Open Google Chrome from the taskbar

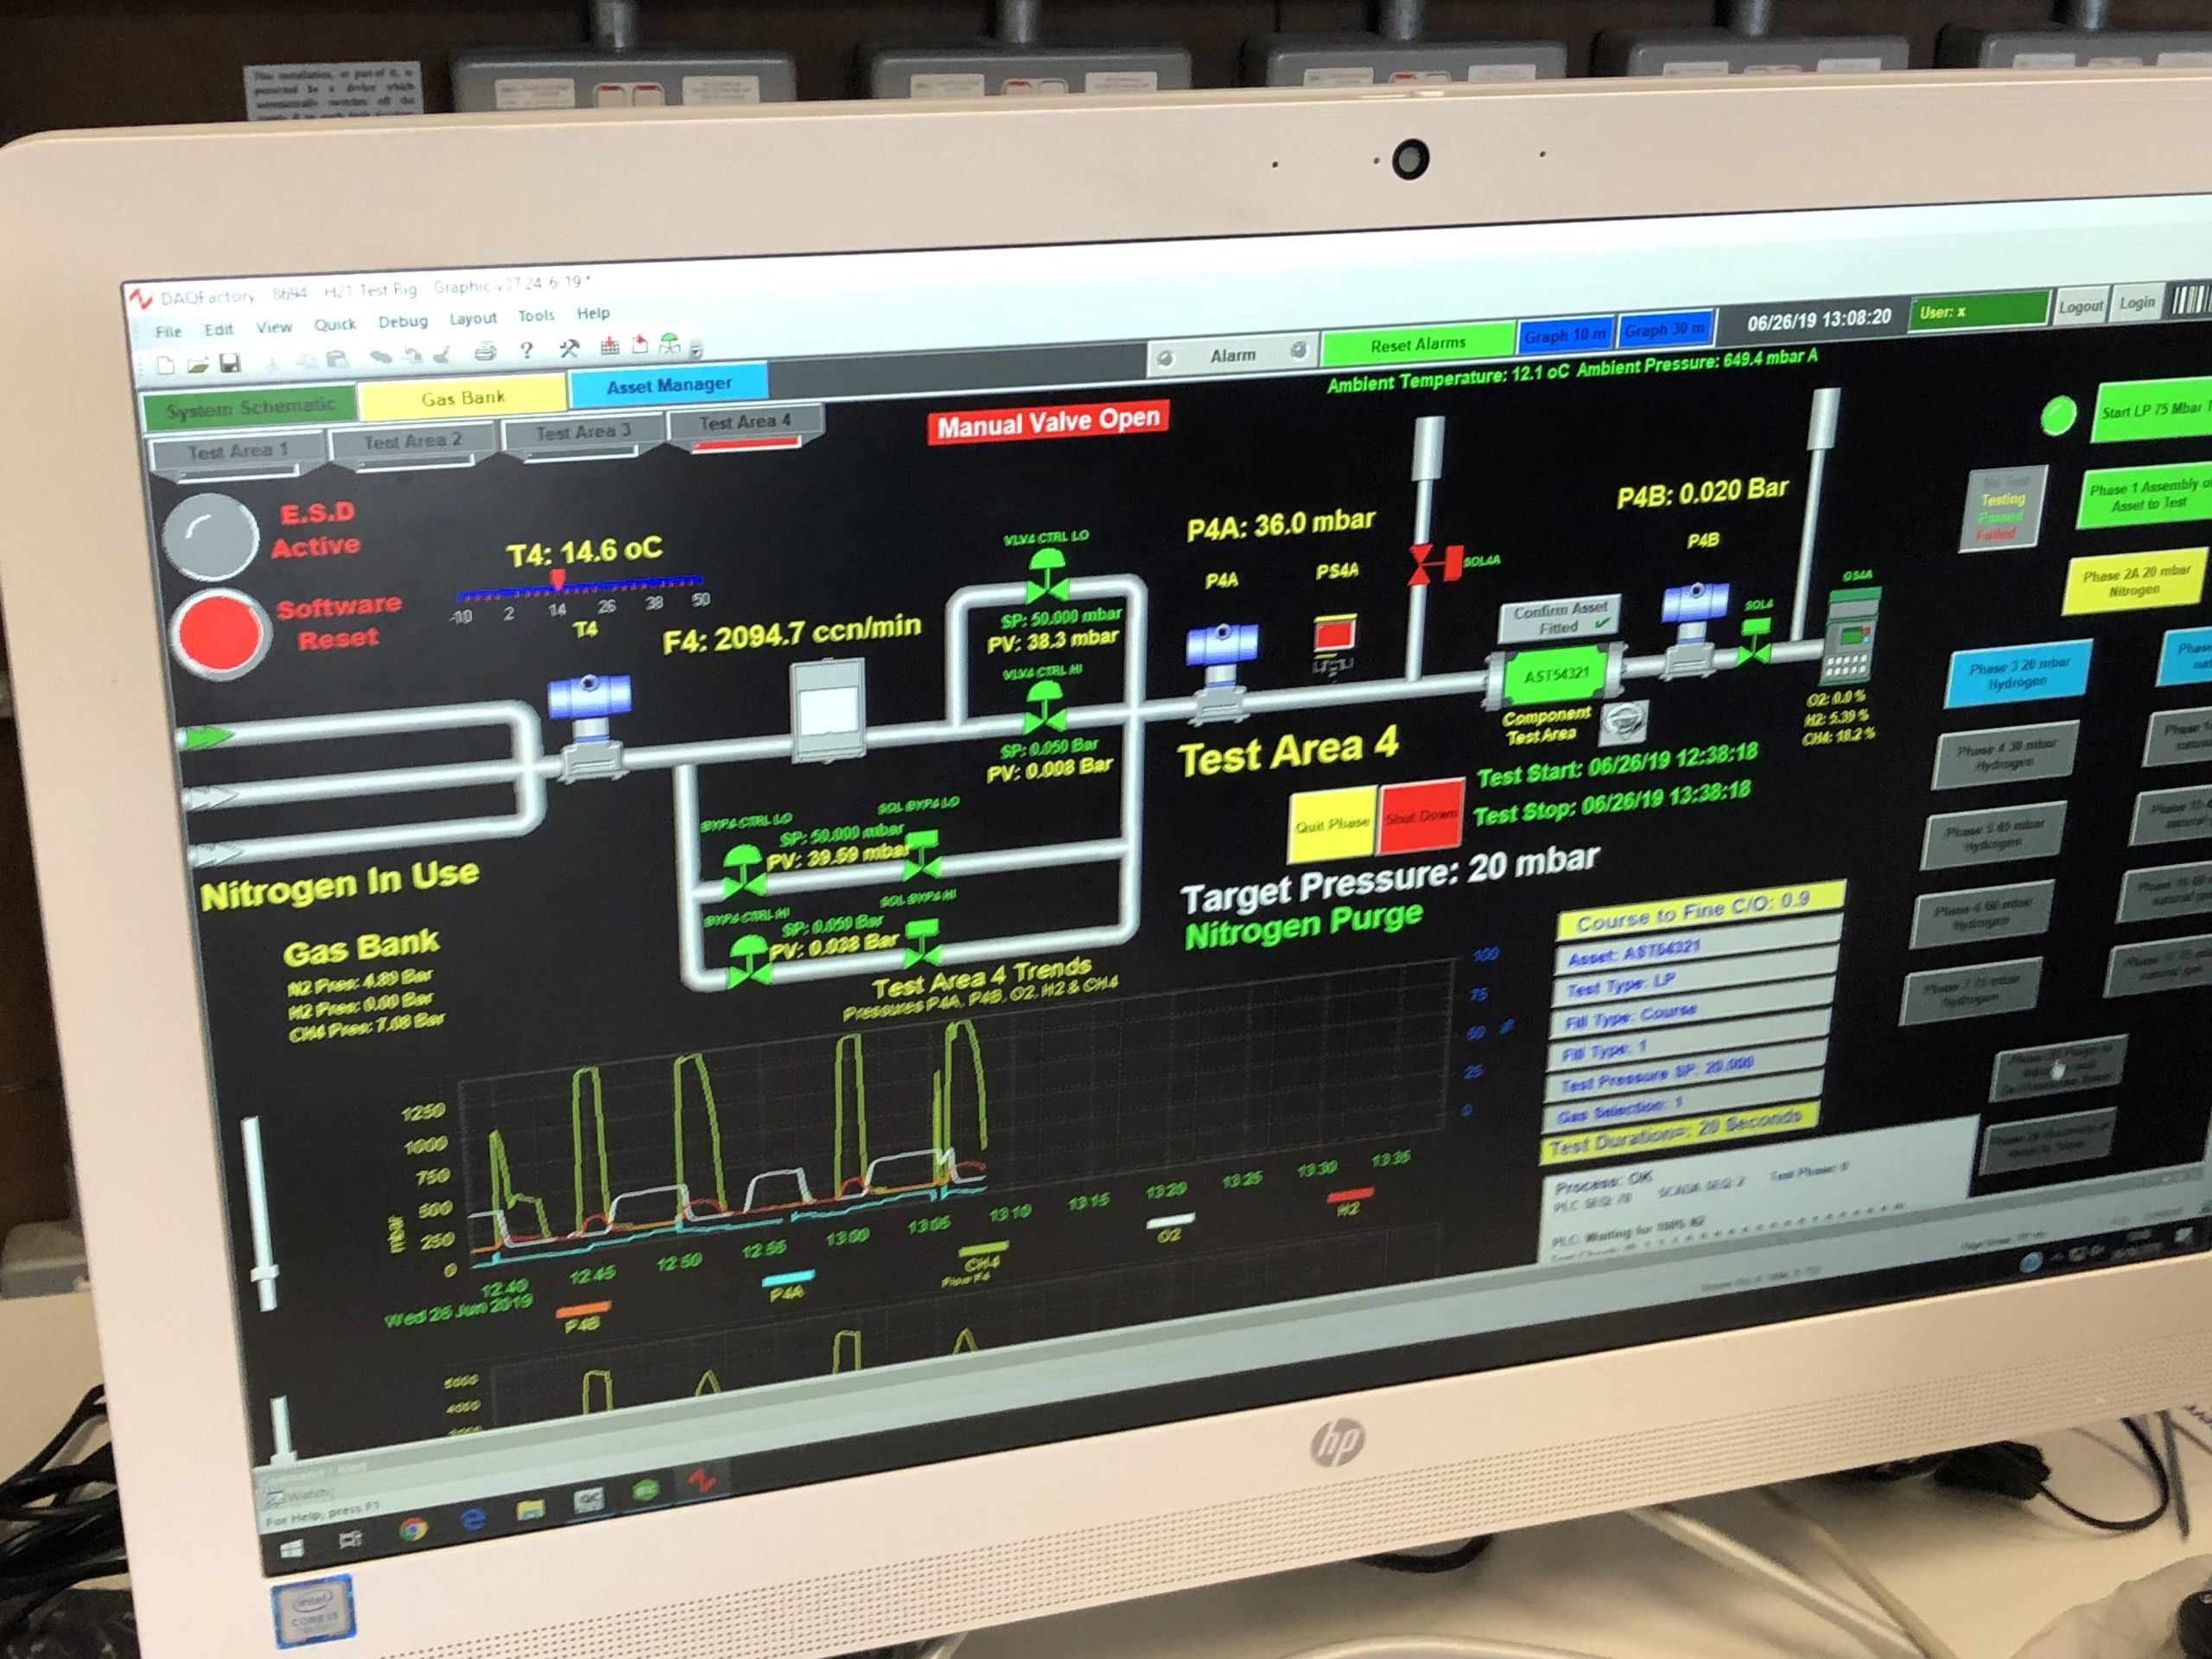coord(413,1529)
